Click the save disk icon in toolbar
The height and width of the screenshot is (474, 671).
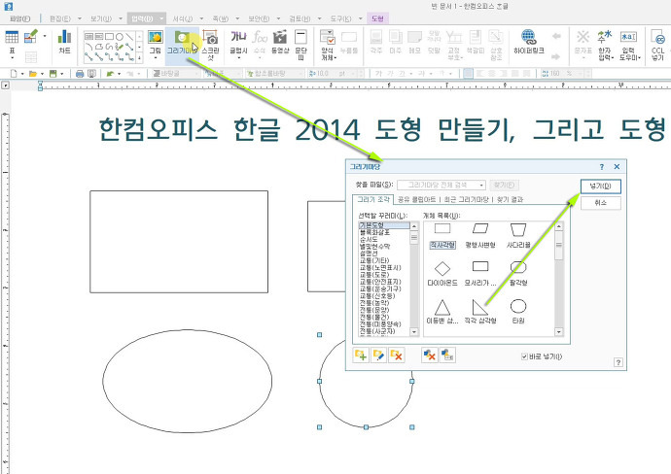pos(53,74)
